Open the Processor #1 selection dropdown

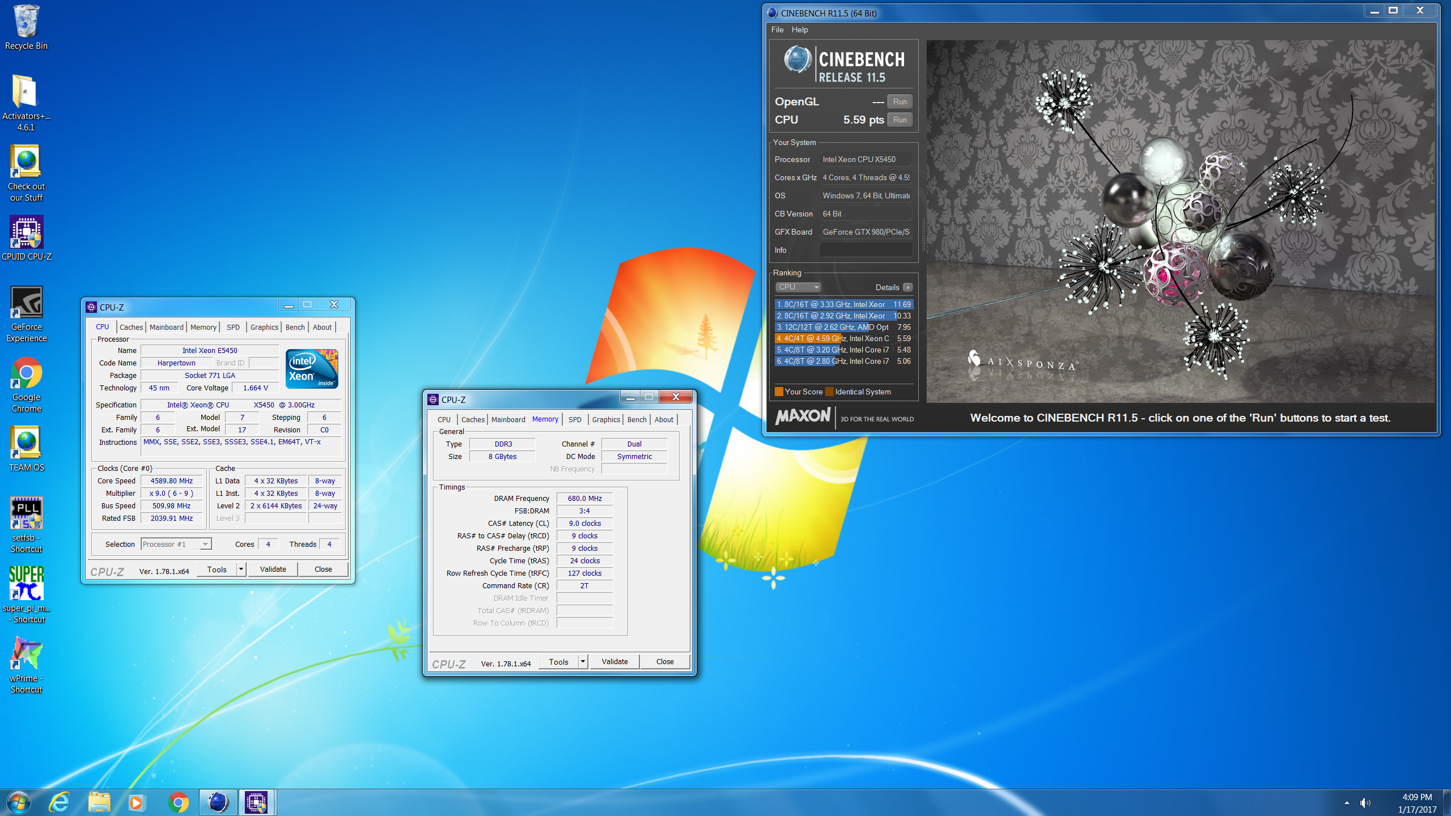176,544
